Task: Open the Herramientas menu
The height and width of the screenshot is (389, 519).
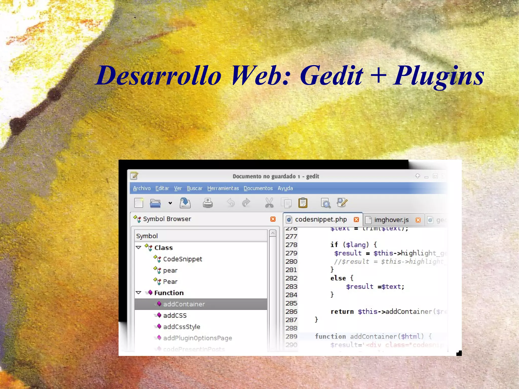Action: (223, 188)
